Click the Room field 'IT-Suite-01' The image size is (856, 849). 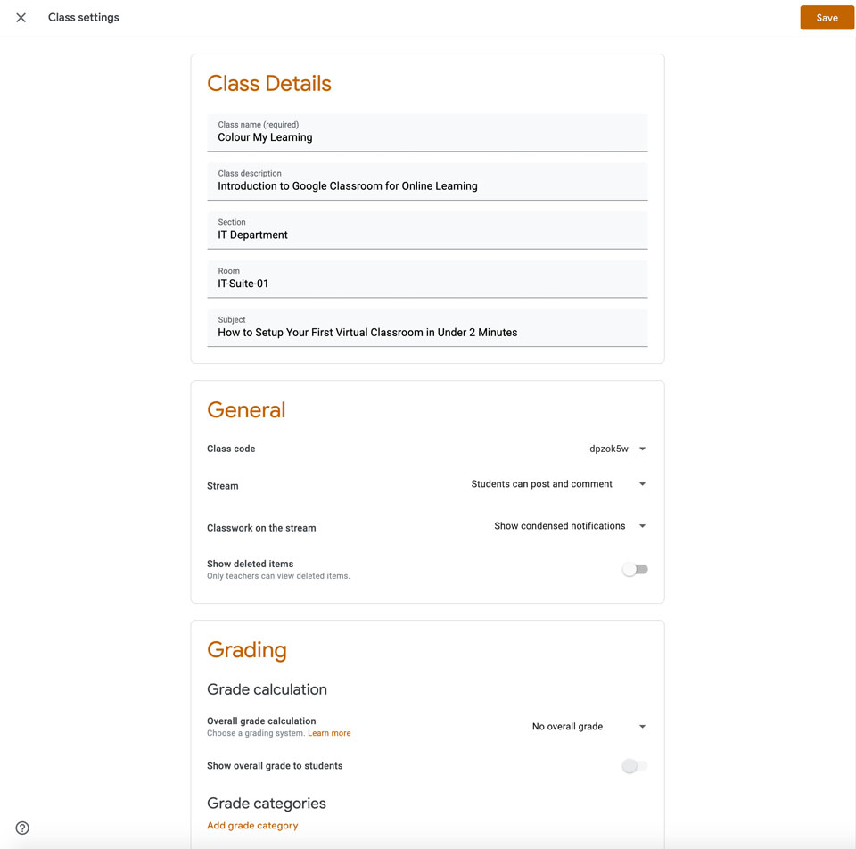point(427,284)
